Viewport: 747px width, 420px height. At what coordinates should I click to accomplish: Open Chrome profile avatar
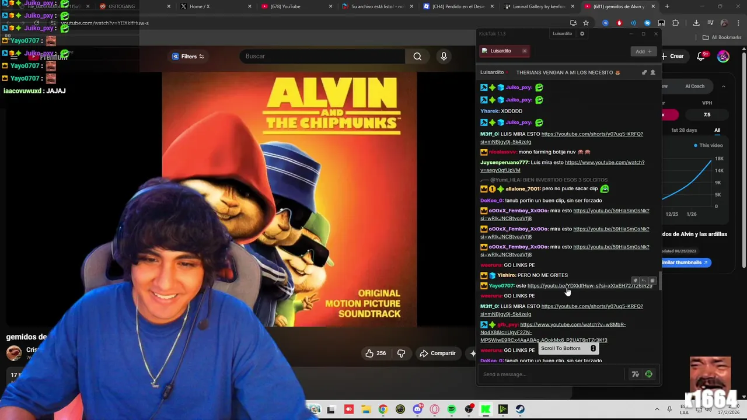(x=724, y=23)
